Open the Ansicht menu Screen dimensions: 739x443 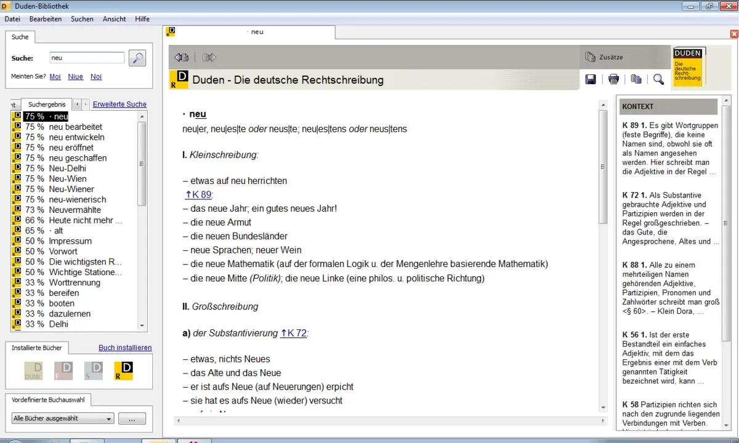coord(115,19)
